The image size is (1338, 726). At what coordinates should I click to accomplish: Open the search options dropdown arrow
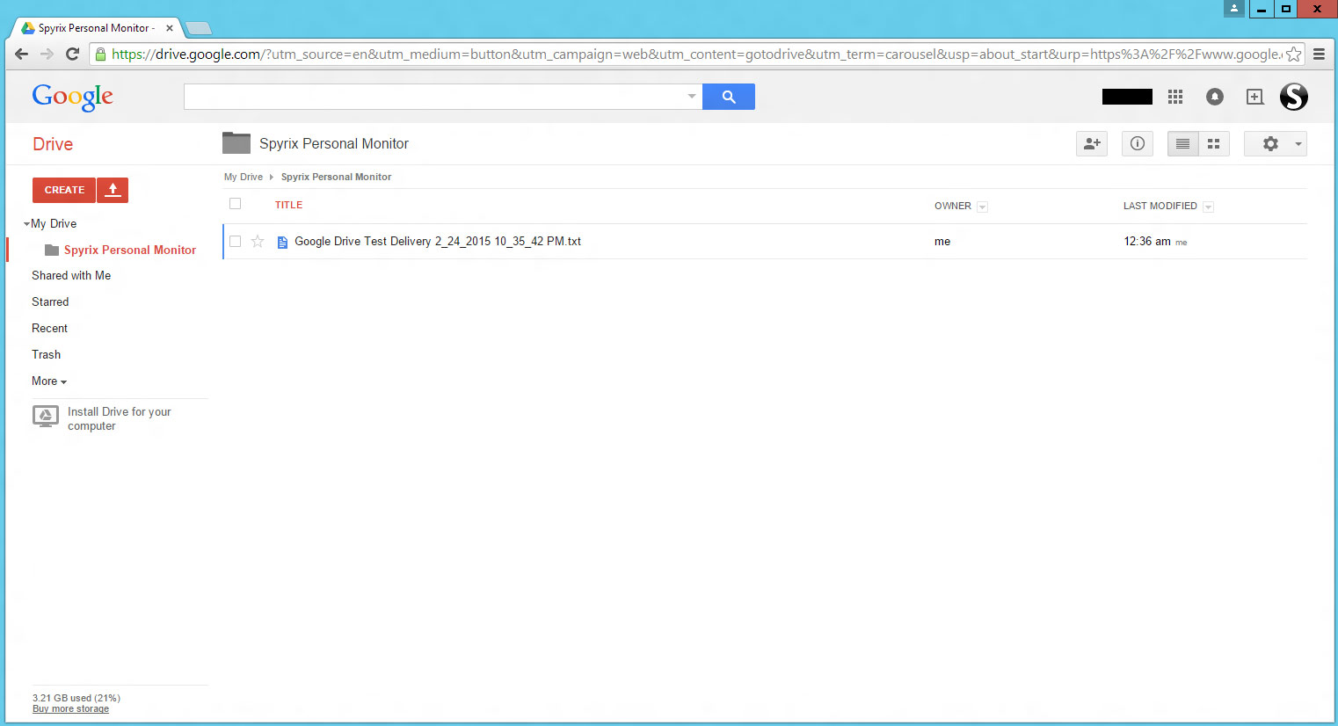[692, 97]
